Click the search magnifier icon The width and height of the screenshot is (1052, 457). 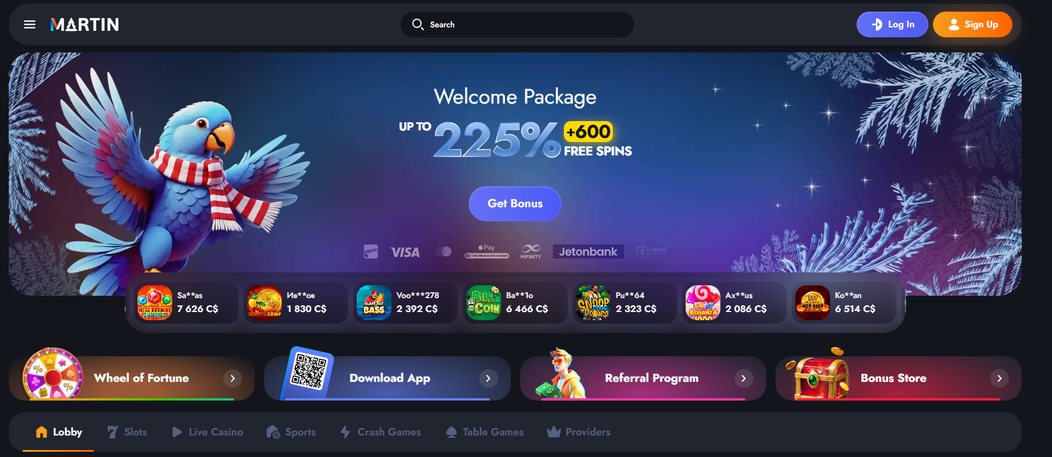[x=418, y=24]
